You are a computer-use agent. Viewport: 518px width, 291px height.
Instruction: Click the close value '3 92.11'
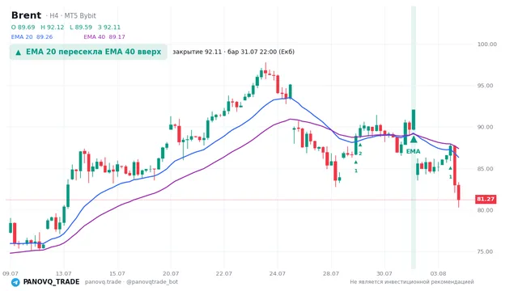109,27
